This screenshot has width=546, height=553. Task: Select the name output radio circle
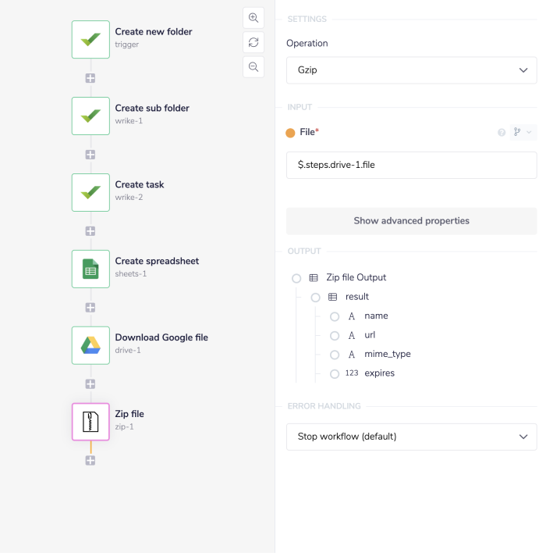335,316
